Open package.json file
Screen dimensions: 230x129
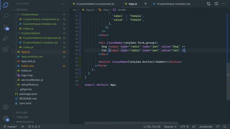28,94
